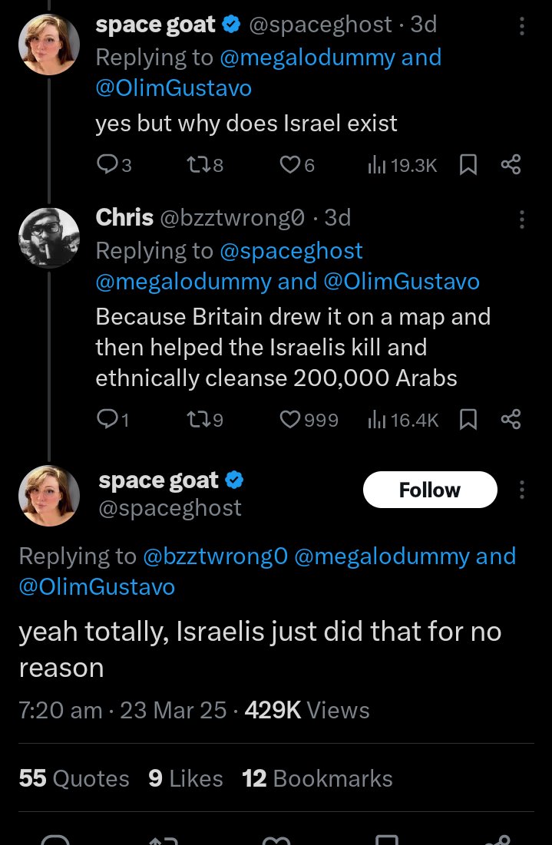Image resolution: width=552 pixels, height=845 pixels.
Task: Reply to Chris's tweet about Britain
Action: (x=113, y=420)
